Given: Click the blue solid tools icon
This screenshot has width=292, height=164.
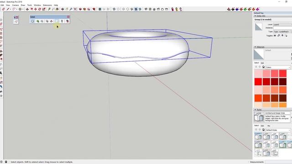Looking at the screenshot, I should tap(237, 9).
